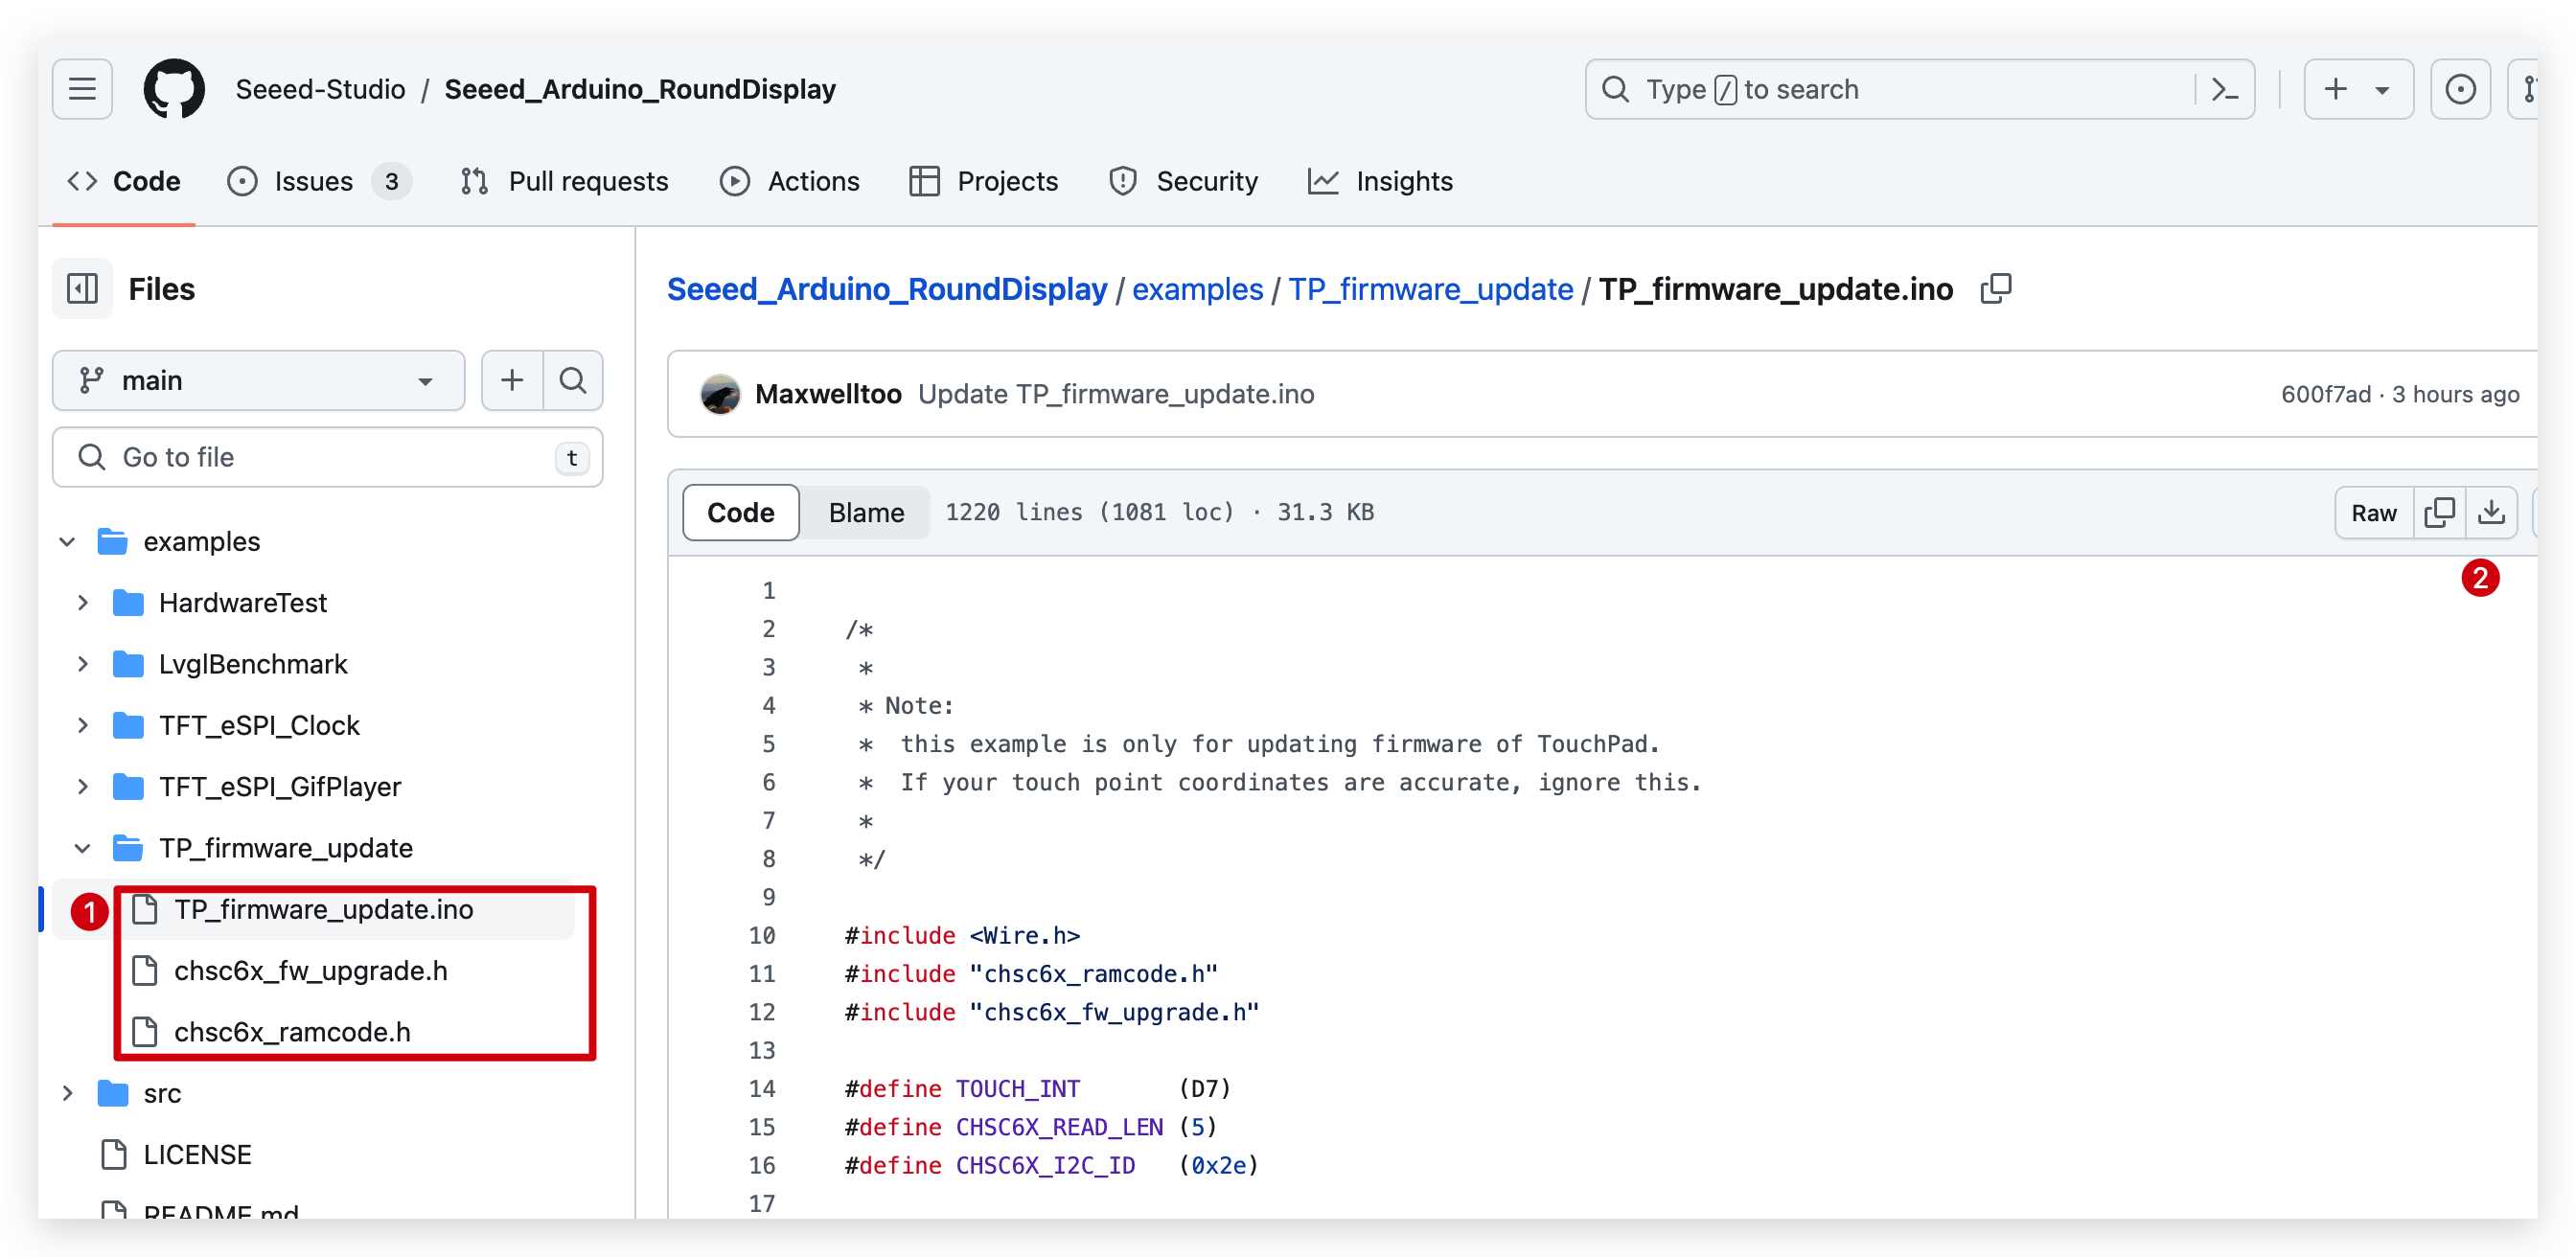The image size is (2576, 1257).
Task: Open chsc6x_fw_upgrade.h in file tree
Action: click(x=310, y=970)
